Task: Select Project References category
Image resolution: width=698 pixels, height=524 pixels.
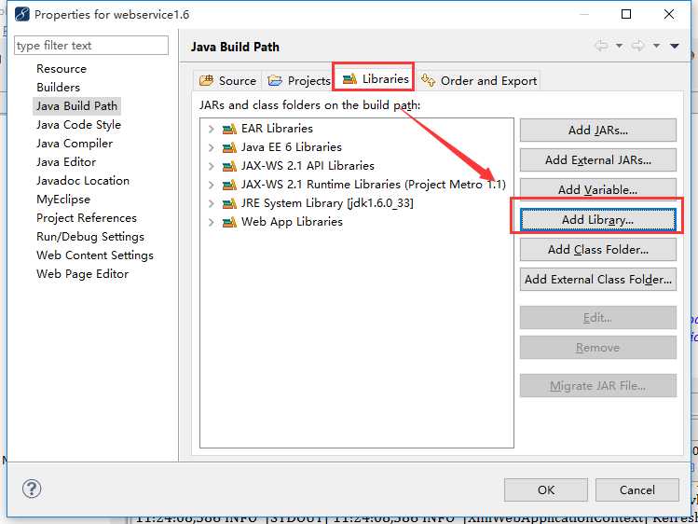Action: tap(87, 217)
